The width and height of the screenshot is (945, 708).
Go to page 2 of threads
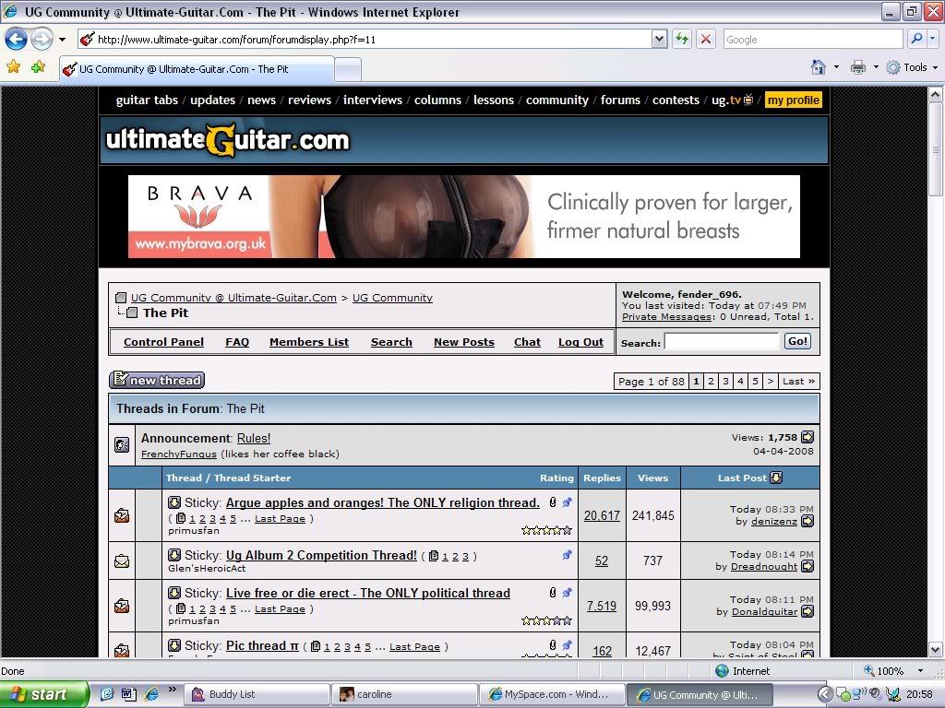tap(712, 381)
